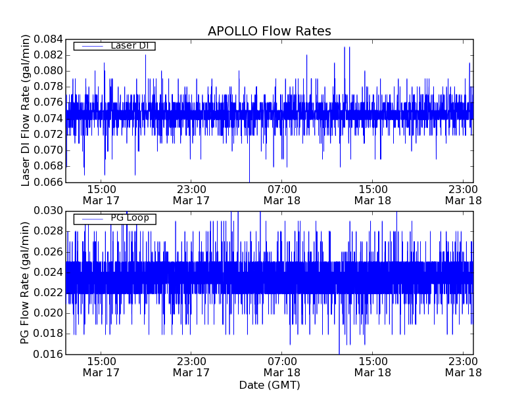The image size is (526, 394).
Task: Click upper plot's 07:00 Mar 18 tick label
Action: pos(282,194)
